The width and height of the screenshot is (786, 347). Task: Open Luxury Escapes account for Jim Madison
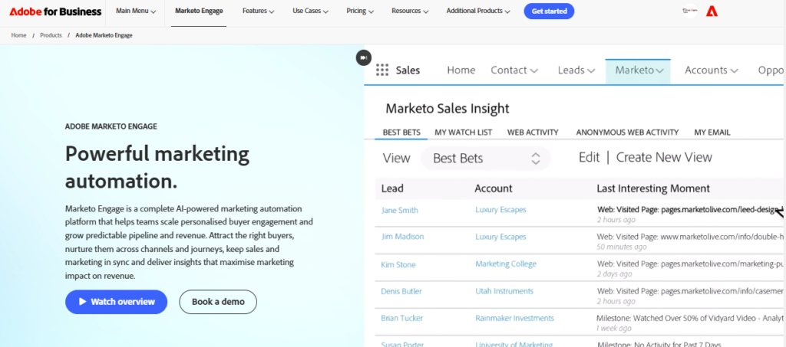coord(500,237)
